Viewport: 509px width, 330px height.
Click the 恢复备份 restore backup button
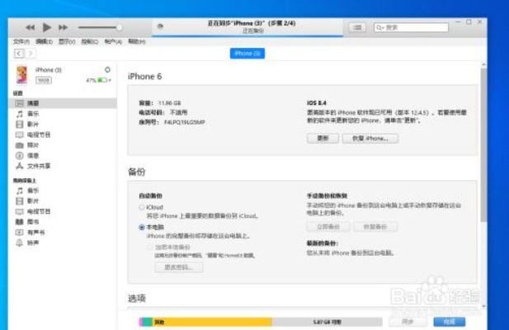375,227
